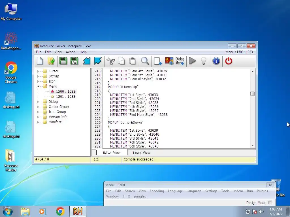290x217 pixels.
Task: Insert a Dialog Menu resource
Action: (x=180, y=61)
